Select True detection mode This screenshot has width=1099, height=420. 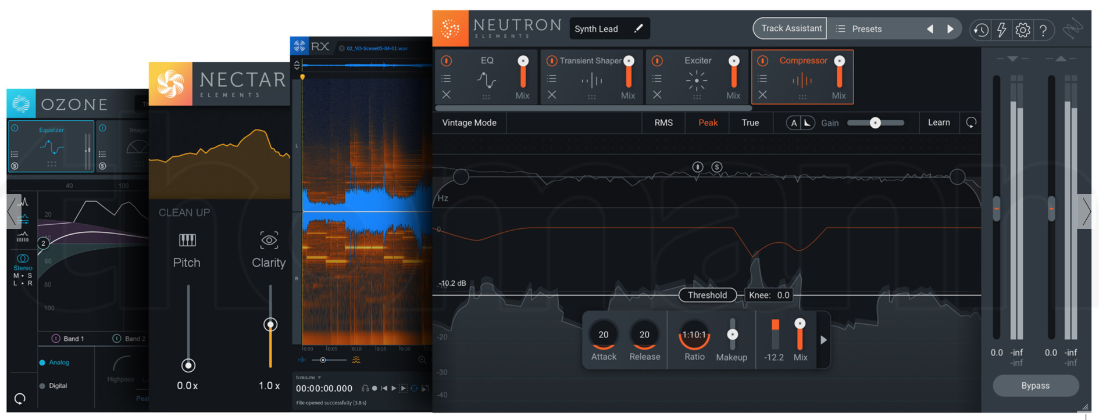pyautogui.click(x=750, y=123)
